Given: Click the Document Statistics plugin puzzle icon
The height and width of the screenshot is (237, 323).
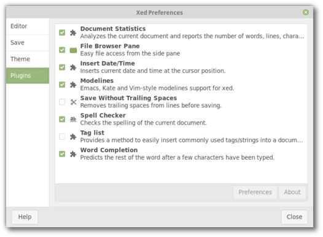Looking at the screenshot, I should pyautogui.click(x=73, y=33).
